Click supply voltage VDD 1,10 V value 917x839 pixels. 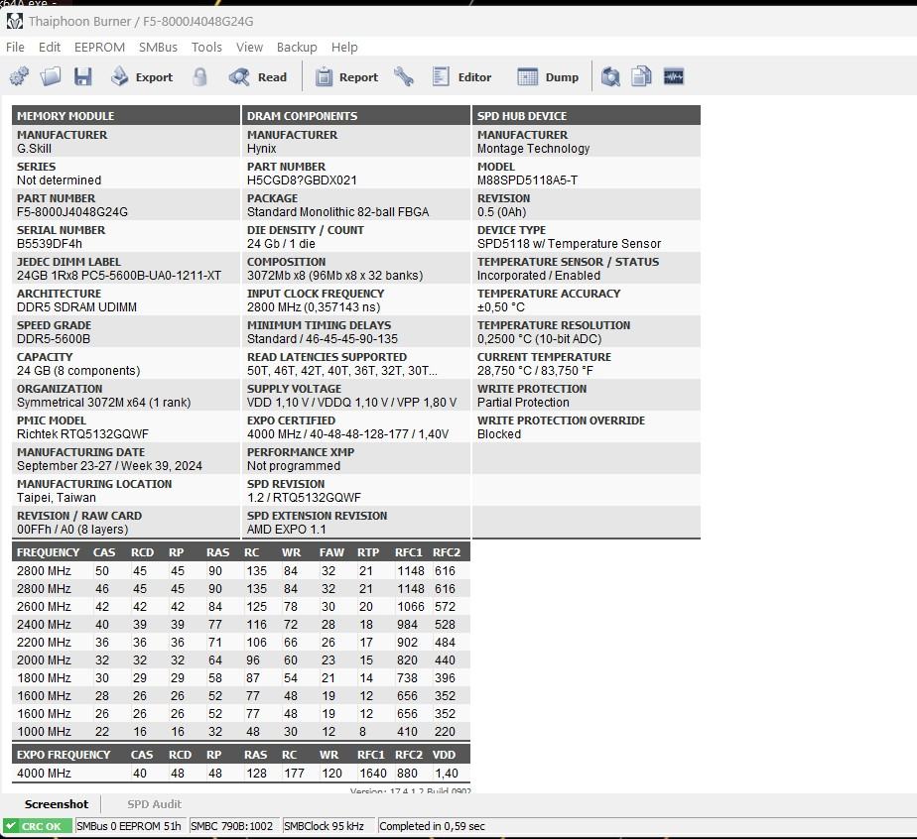[x=351, y=403]
